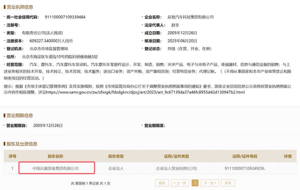This screenshot has height=190, width=300.
Task: Click row number 1 in shareholder table
Action: click(12, 168)
